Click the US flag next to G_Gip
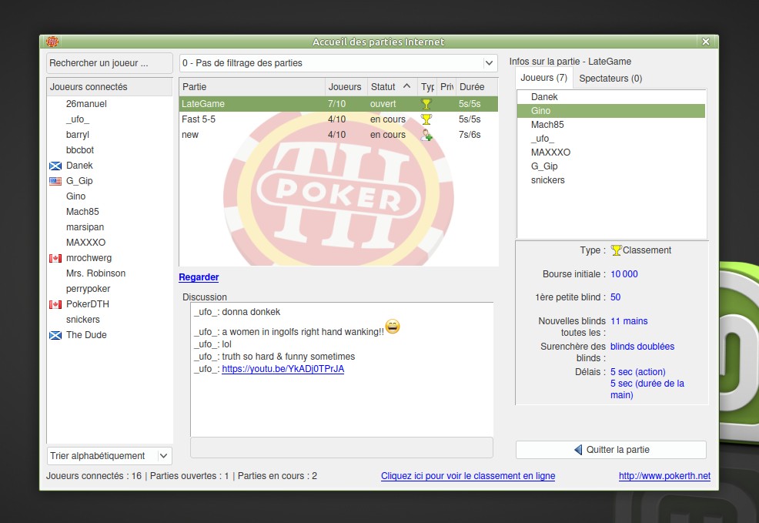The image size is (759, 523). pyautogui.click(x=55, y=181)
